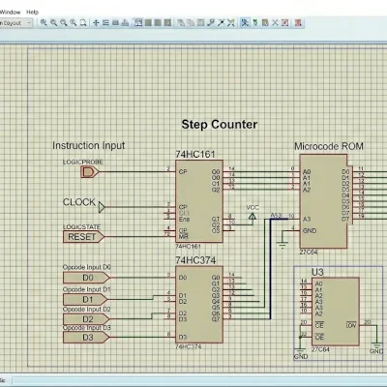387x387 pixels.
Task: Click the rightmost red toolbar icon
Action: (298, 22)
